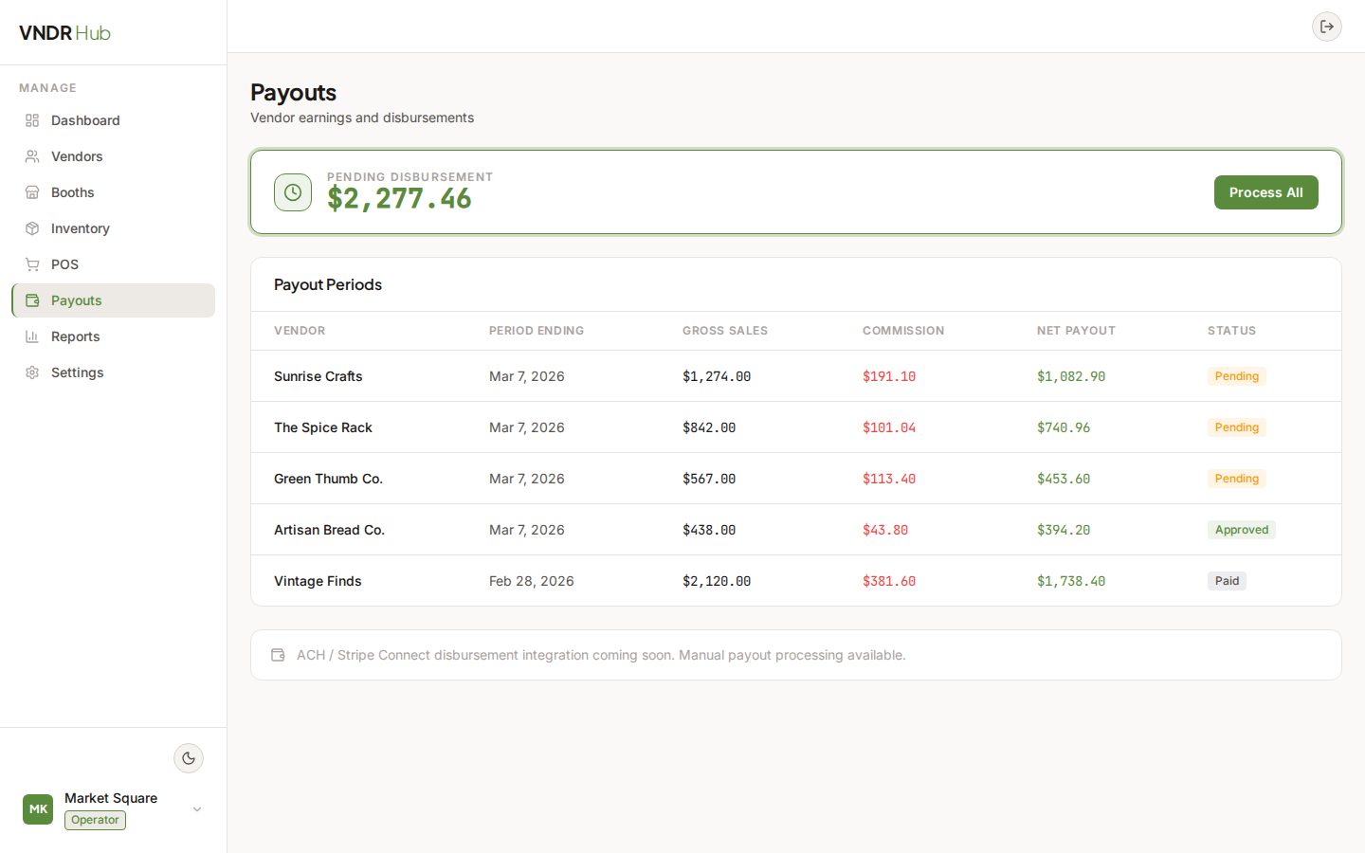The width and height of the screenshot is (1365, 853).
Task: Open Settings via the gear icon
Action: (x=32, y=372)
